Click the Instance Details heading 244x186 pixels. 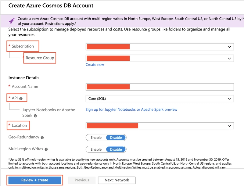tap(24, 78)
